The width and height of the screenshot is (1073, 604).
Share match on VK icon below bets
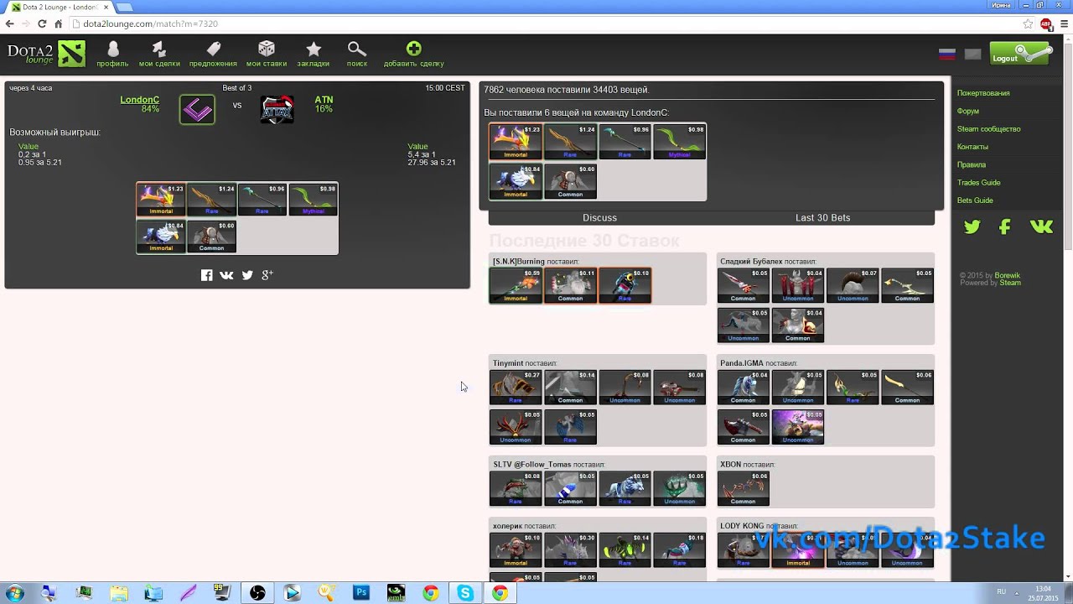pos(226,275)
